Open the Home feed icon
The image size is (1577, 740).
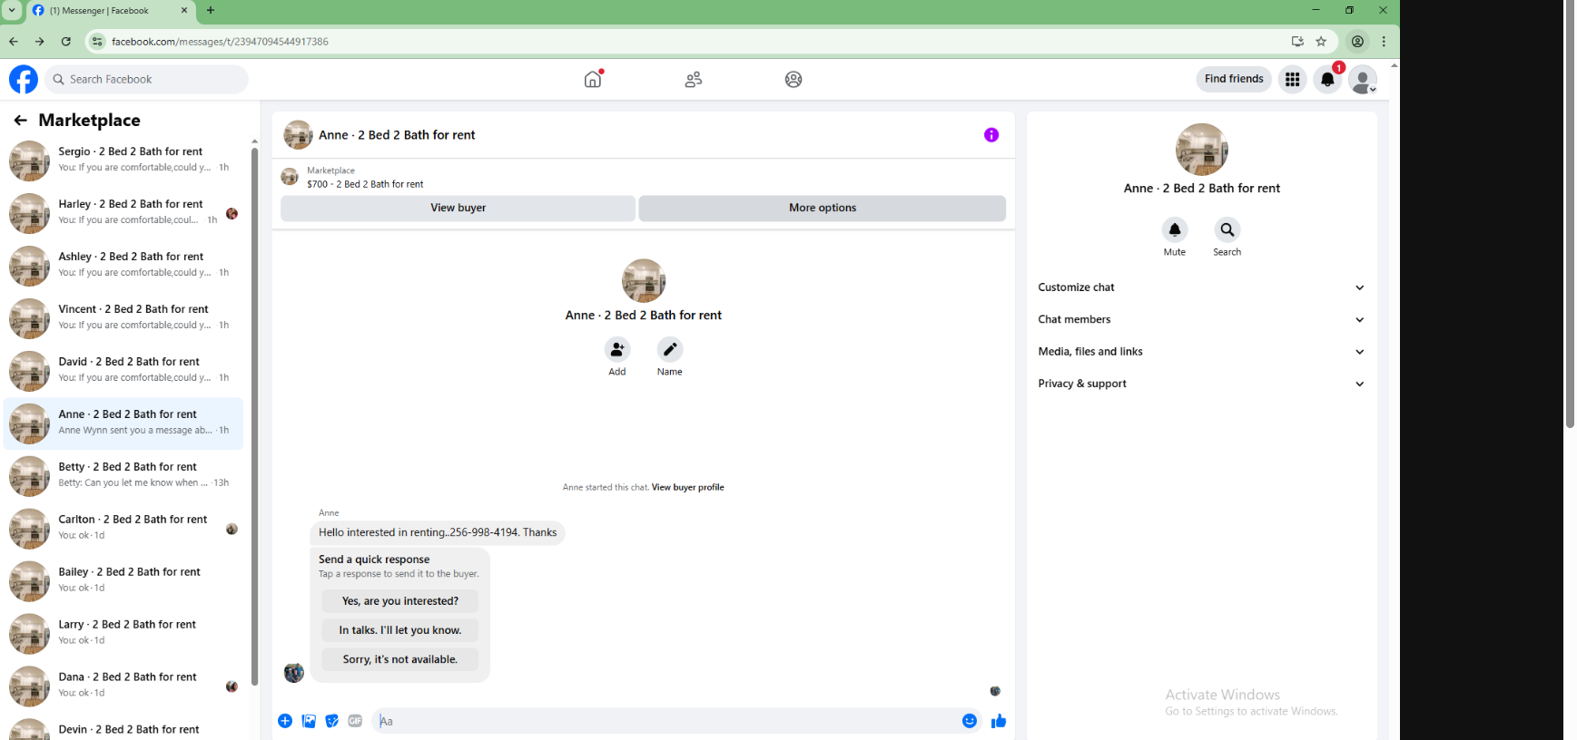coord(593,79)
